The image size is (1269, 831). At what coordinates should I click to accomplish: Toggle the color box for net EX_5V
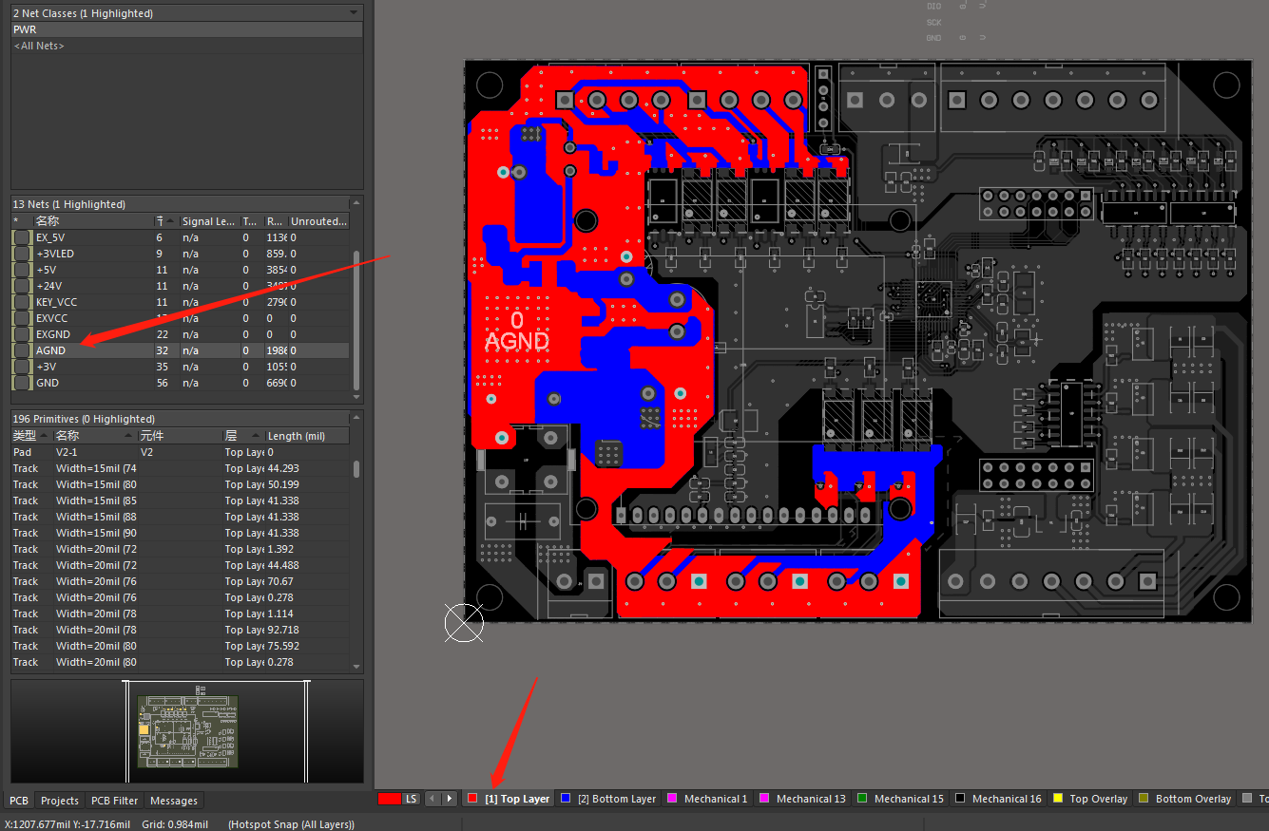click(22, 237)
